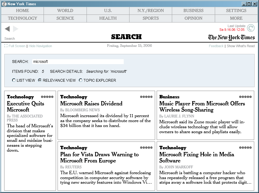
Task: Click the Technology label on Microsoft Raises Dividend card
Action: (x=74, y=97)
